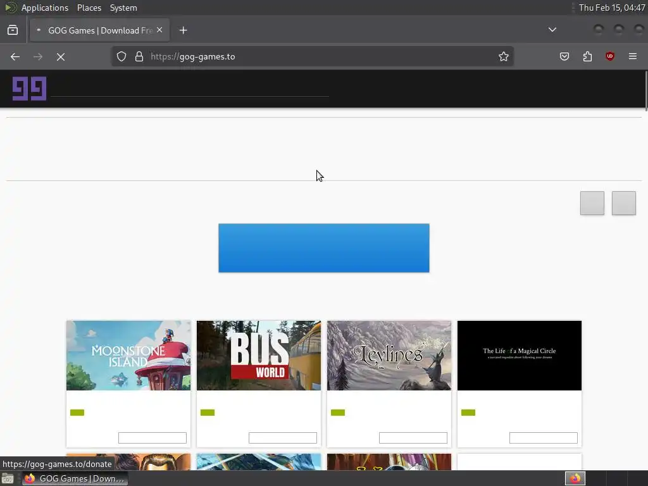Screen dimensions: 648x486
Task: Click the outlined button under Bus World
Action: click(283, 438)
